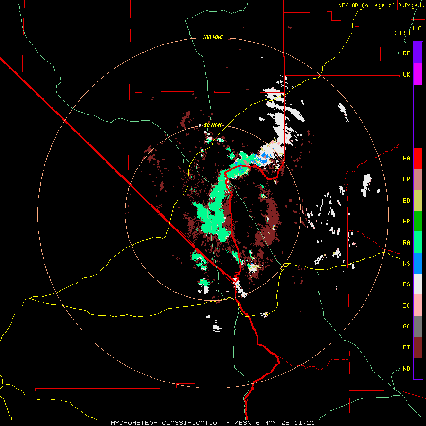Click the RA legend label
Viewport: 426px width, 426px height.
click(x=406, y=243)
